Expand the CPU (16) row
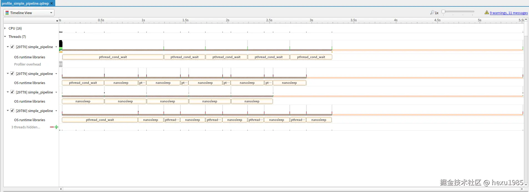 point(5,28)
